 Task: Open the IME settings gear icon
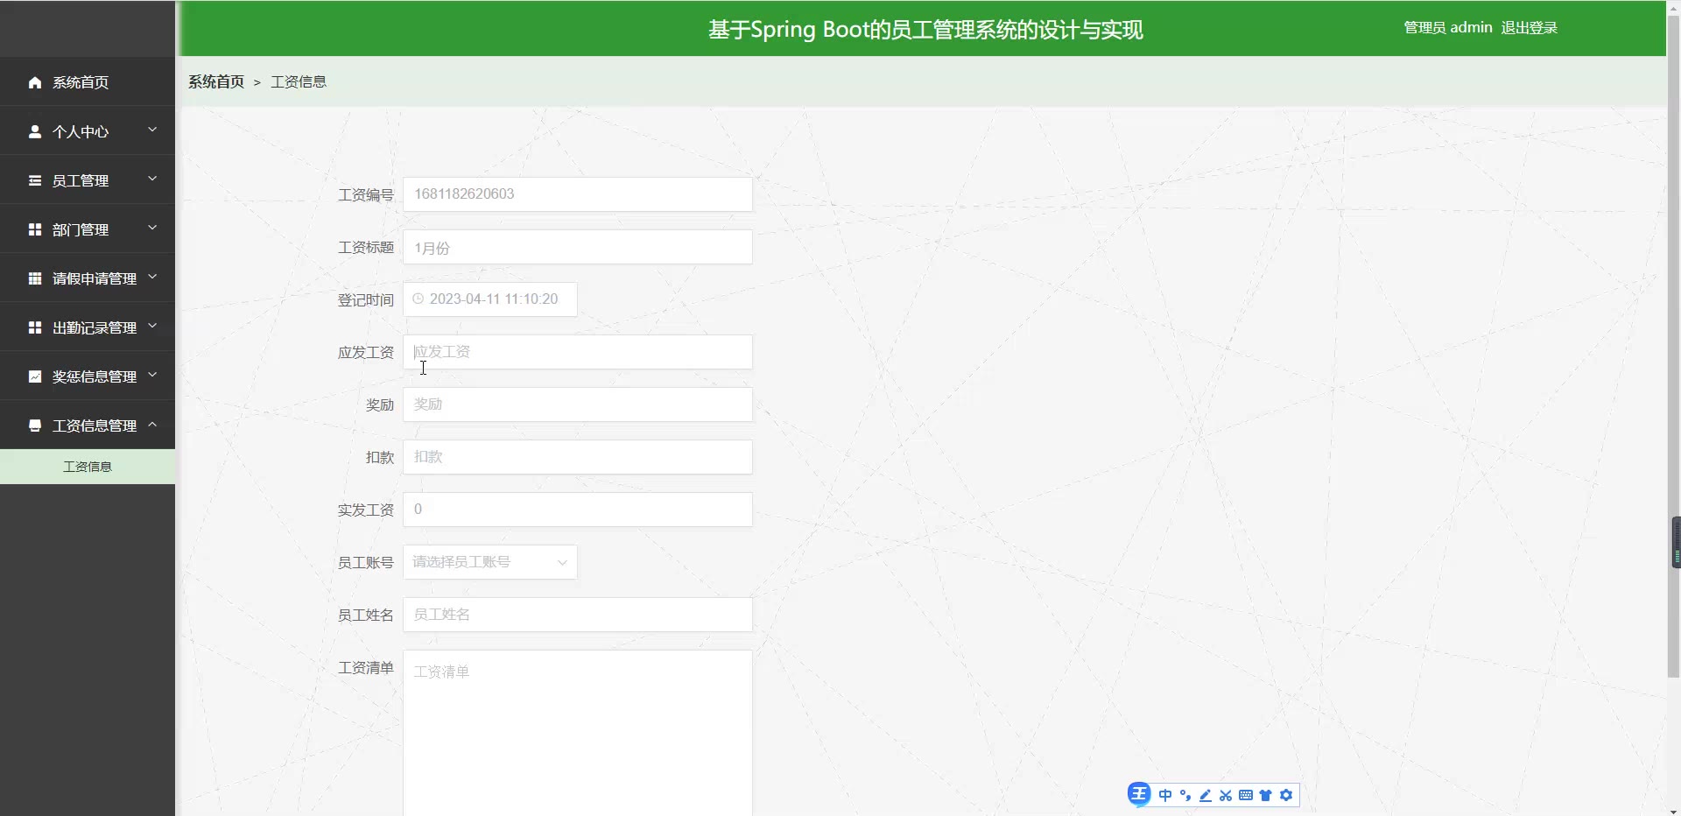(x=1286, y=795)
